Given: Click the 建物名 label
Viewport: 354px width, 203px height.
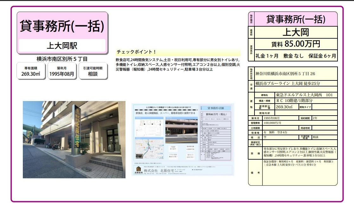Looking at the screenshot, I should [x=264, y=95].
